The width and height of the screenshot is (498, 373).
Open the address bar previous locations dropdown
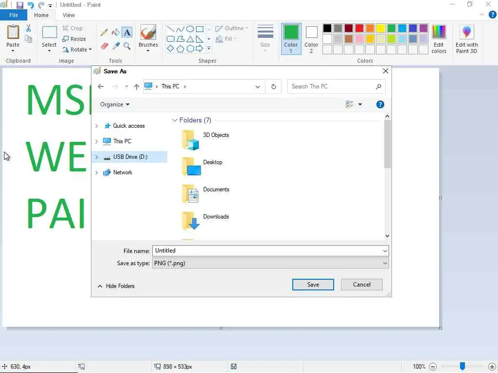point(258,86)
